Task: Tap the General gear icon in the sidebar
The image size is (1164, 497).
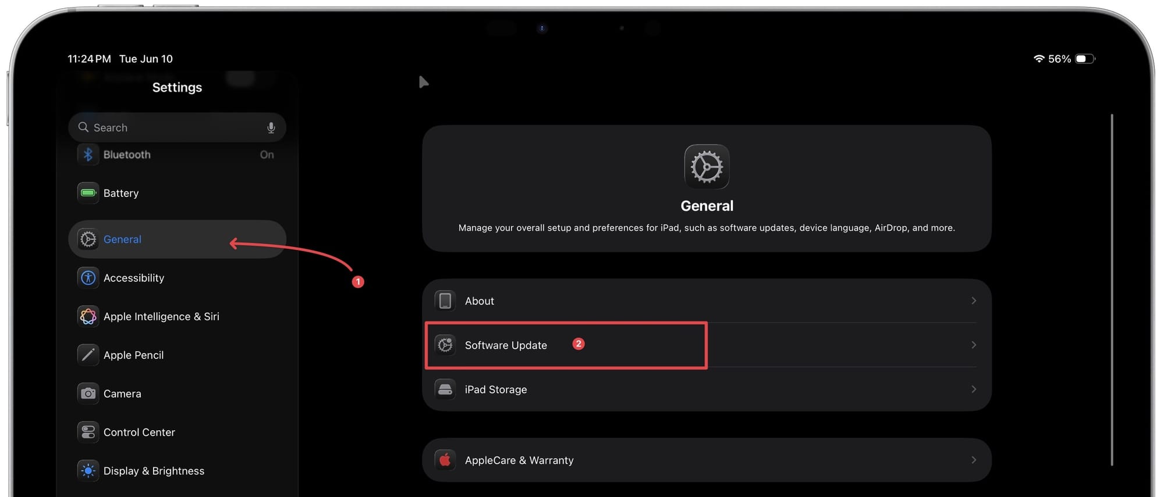Action: click(88, 239)
